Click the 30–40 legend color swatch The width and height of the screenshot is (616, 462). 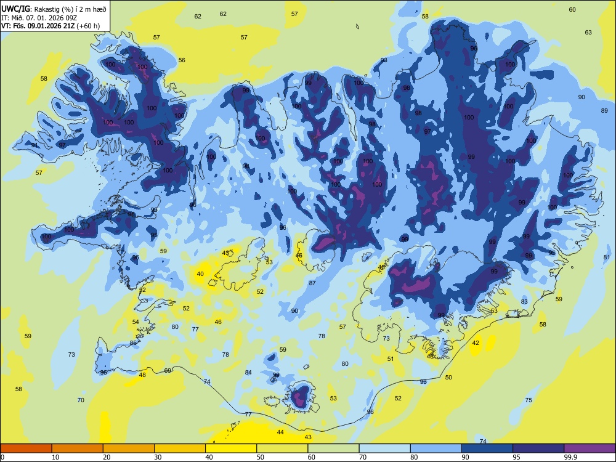point(180,448)
